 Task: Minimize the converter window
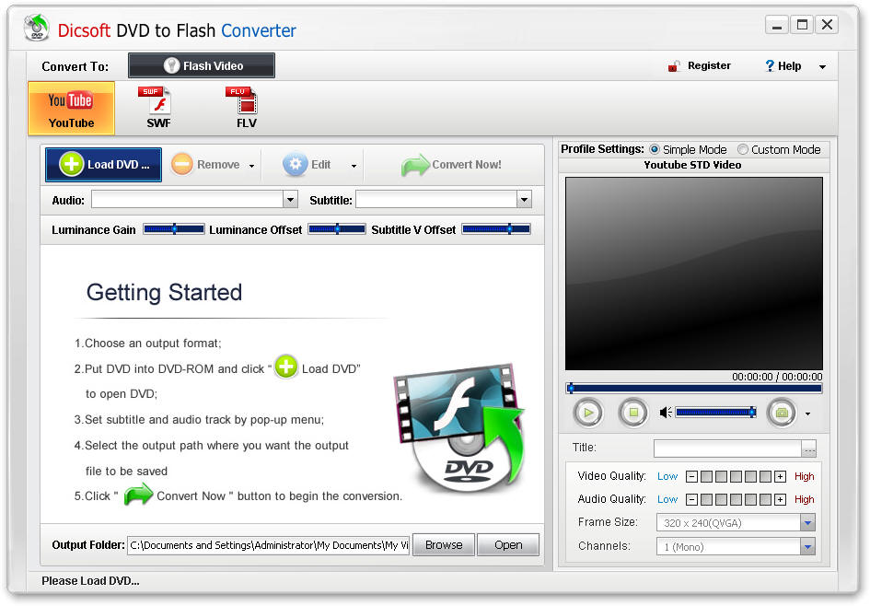point(777,25)
